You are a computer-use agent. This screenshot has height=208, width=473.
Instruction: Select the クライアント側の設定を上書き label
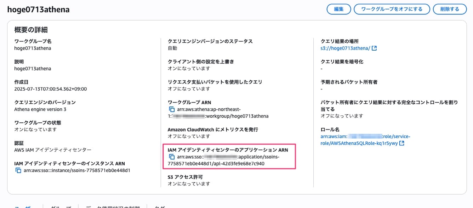[201, 62]
